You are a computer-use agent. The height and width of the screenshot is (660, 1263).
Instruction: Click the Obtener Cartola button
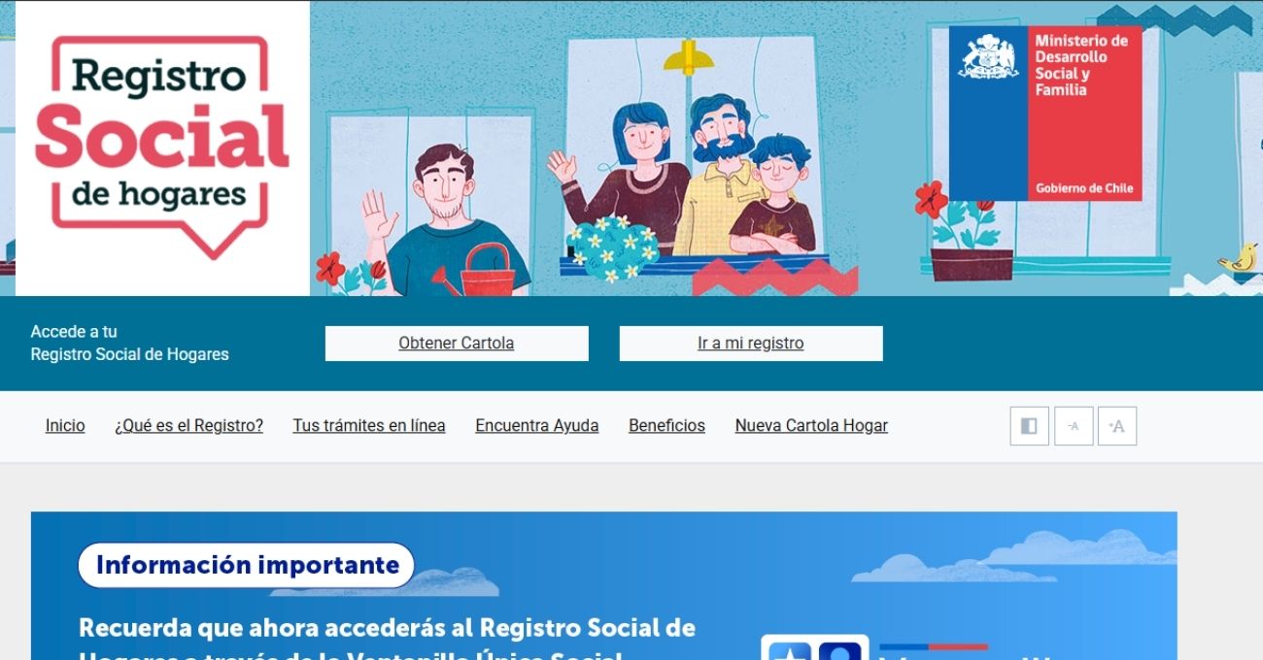(x=457, y=344)
